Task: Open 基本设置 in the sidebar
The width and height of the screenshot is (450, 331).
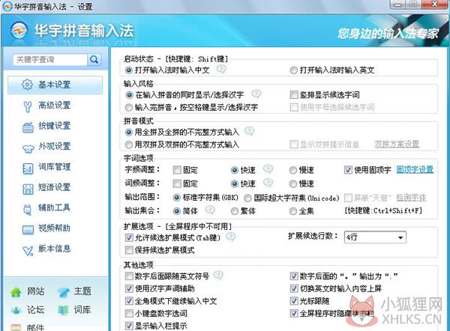Action: click(55, 85)
